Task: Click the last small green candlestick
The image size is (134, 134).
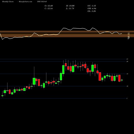Action: click(x=122, y=80)
